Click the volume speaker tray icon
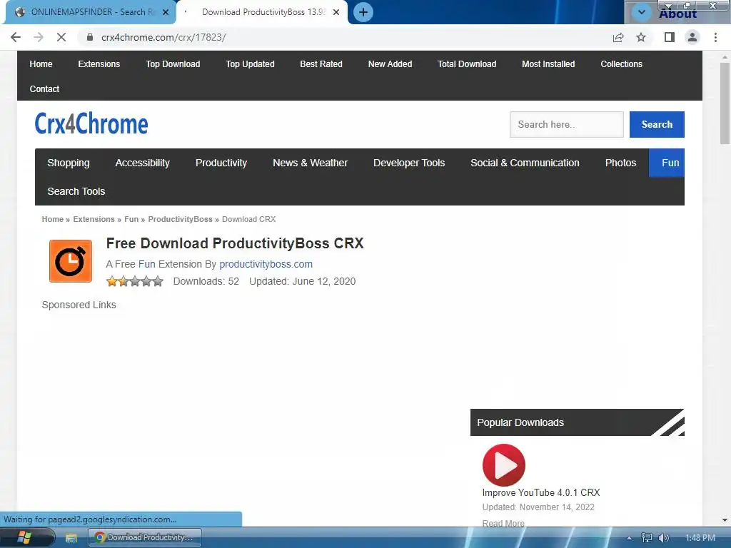The image size is (731, 548). pyautogui.click(x=663, y=538)
